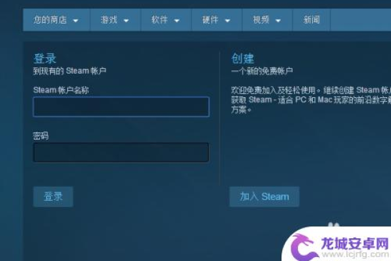Expand the 您的商店 dropdown arrow

click(x=76, y=21)
